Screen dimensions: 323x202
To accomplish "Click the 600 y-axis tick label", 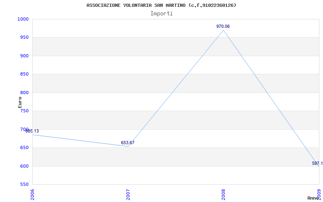I will 24,166.
